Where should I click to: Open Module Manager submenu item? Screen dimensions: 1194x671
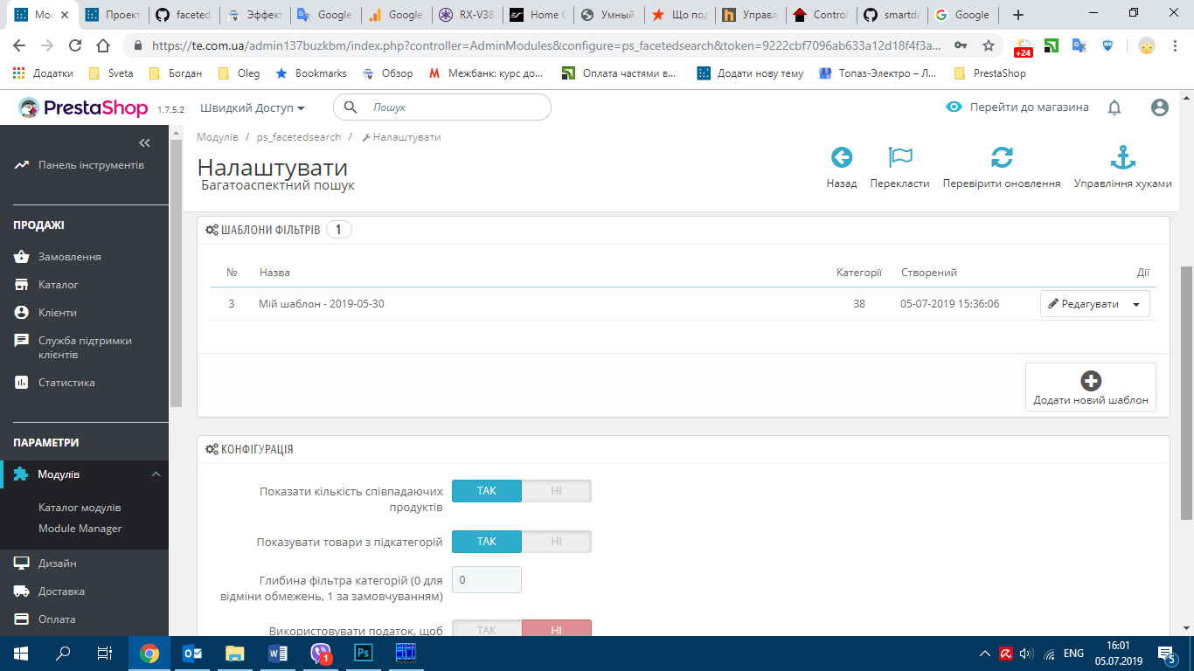[x=80, y=529]
